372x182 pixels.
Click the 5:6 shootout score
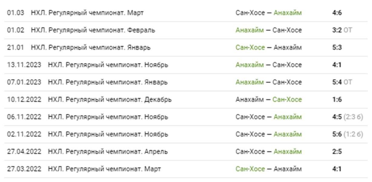[x=337, y=134]
